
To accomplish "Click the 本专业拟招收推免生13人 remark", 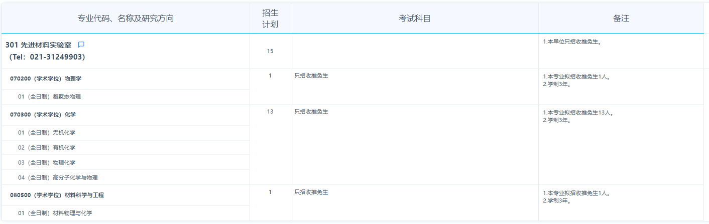I will tap(578, 113).
